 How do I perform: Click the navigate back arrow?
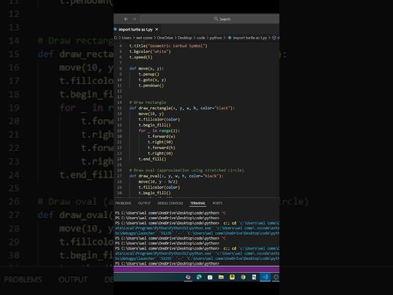pyautogui.click(x=126, y=19)
